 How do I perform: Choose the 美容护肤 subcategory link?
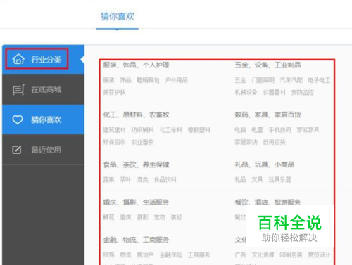(x=114, y=92)
